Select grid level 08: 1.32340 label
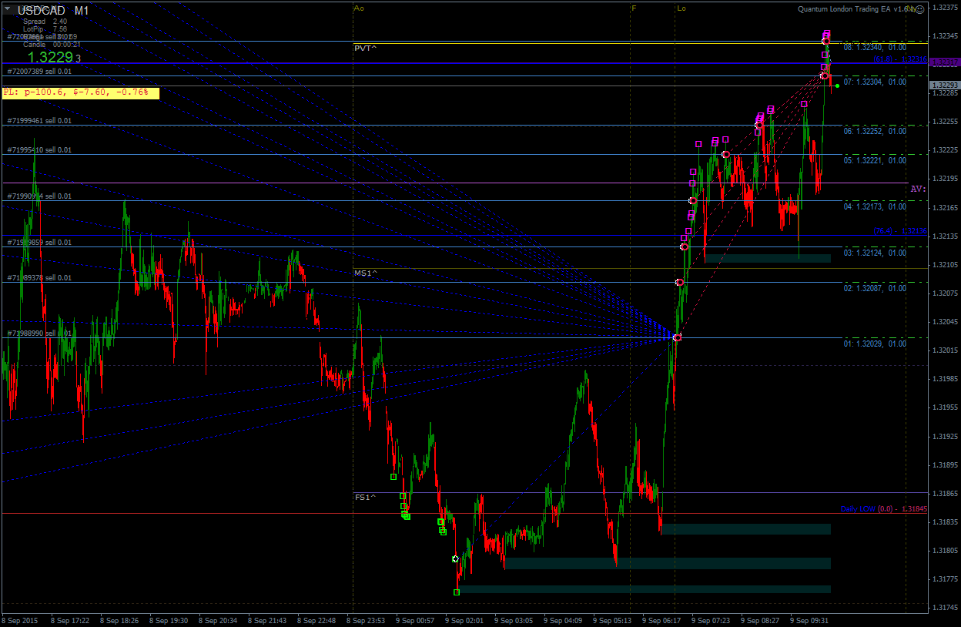This screenshot has width=961, height=627. 875,47
